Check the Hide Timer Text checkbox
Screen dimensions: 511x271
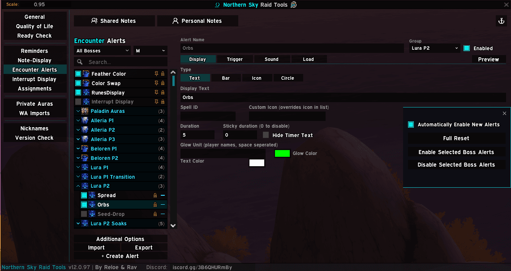pyautogui.click(x=266, y=135)
